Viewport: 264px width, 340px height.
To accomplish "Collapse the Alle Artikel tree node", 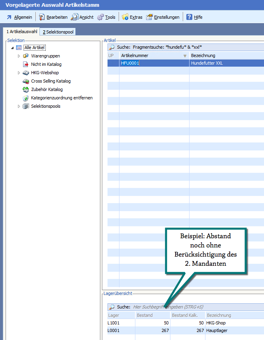I will 12,48.
